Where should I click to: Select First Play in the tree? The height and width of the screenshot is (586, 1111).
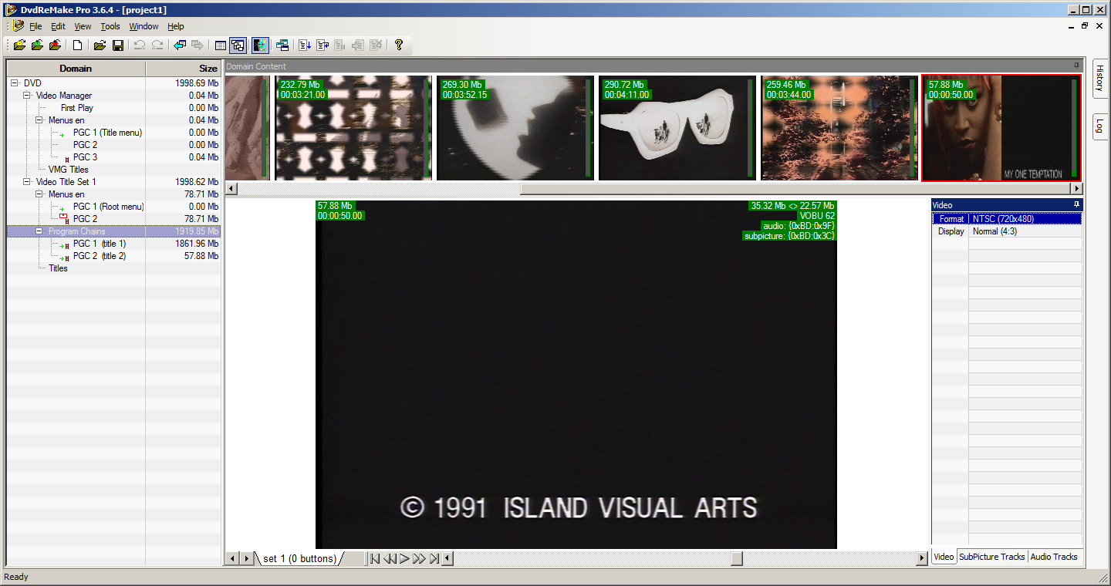coord(77,108)
